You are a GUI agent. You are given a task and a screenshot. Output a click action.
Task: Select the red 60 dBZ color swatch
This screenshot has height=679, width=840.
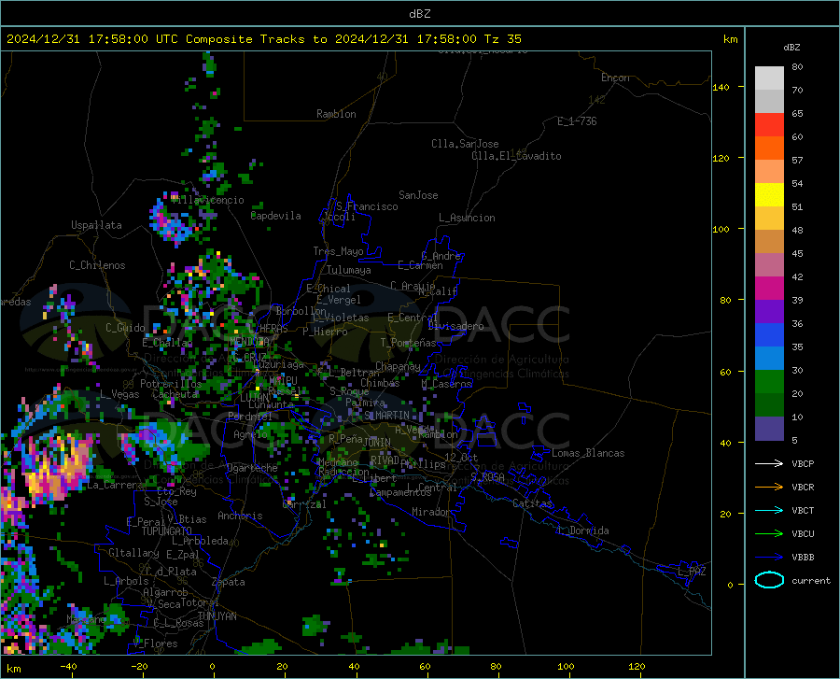[769, 125]
